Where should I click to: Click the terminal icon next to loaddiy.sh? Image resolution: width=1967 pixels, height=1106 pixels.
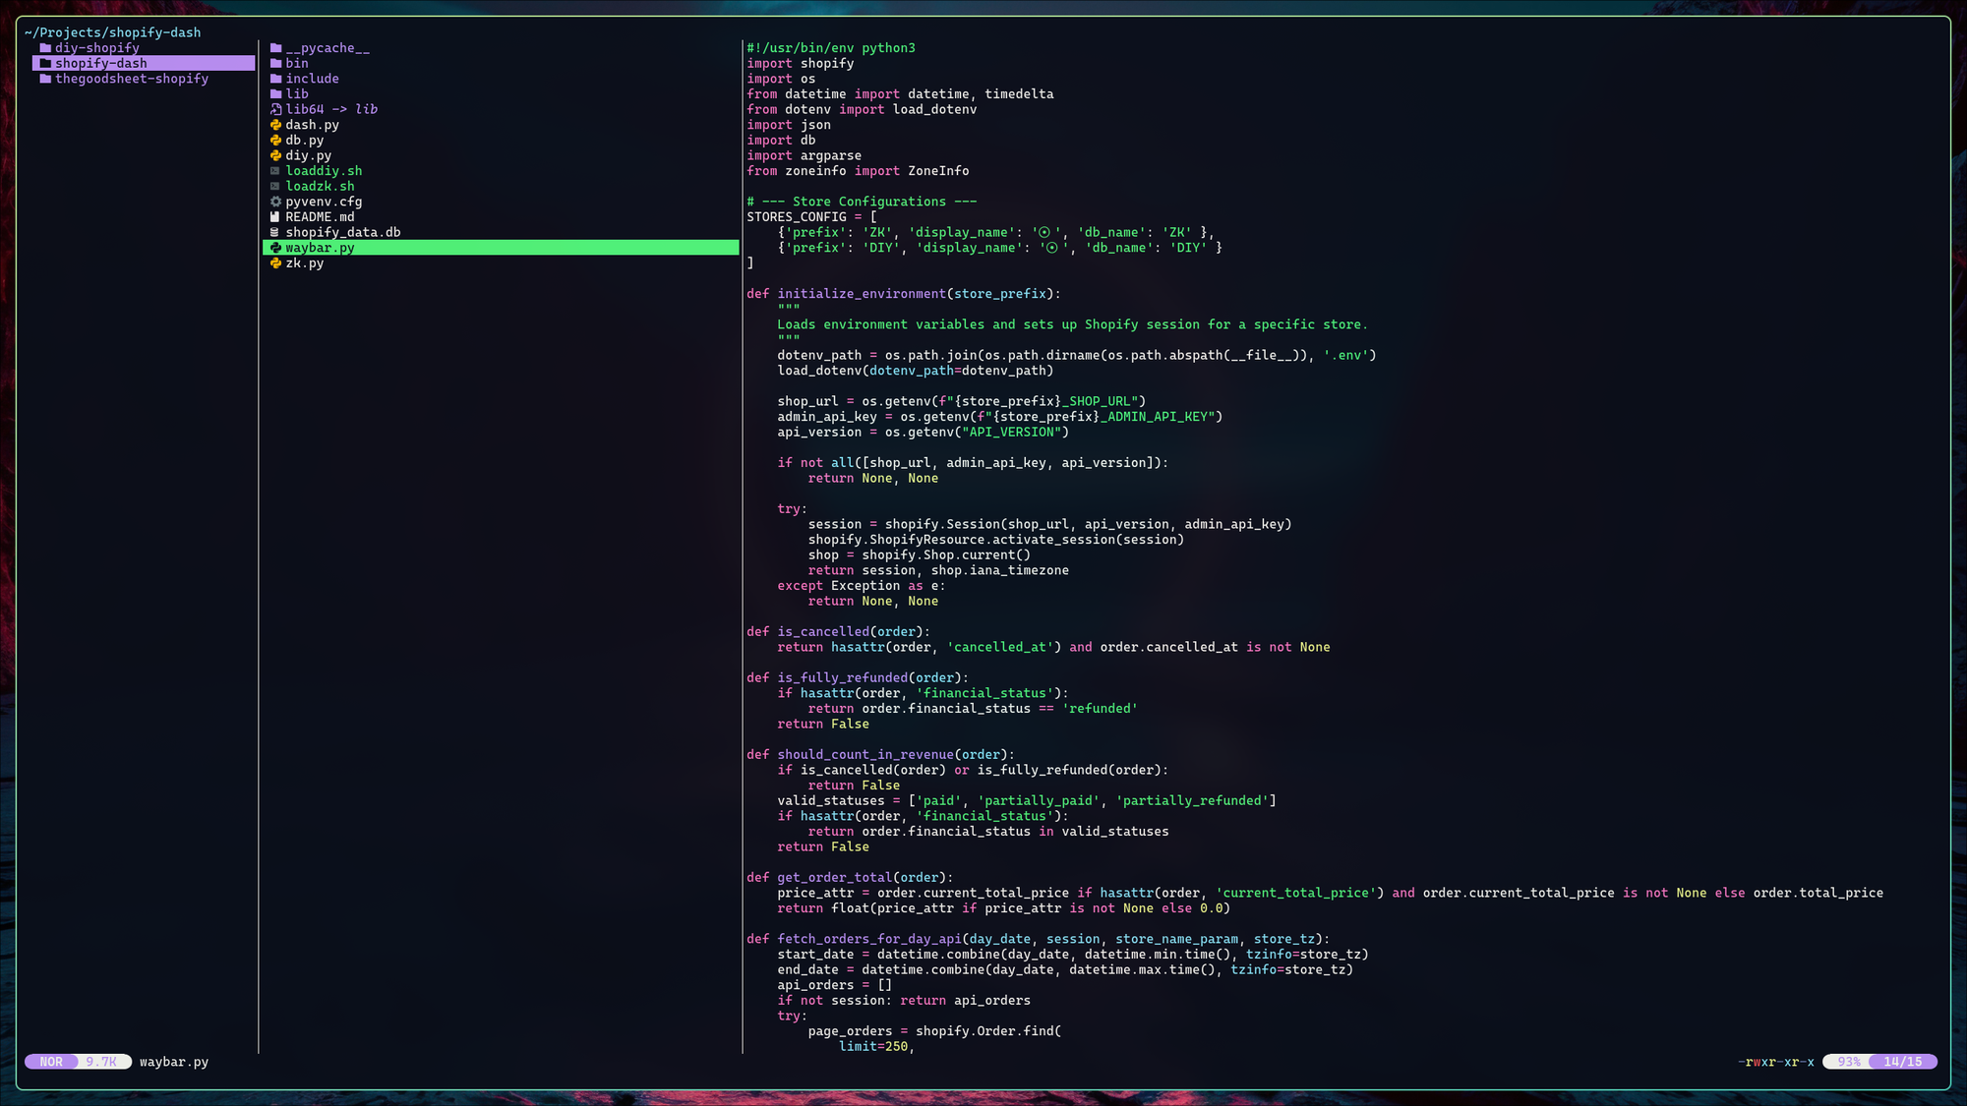click(276, 171)
